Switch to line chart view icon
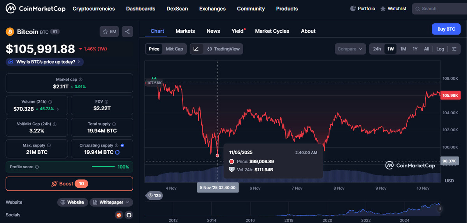The height and width of the screenshot is (223, 467). (x=197, y=49)
